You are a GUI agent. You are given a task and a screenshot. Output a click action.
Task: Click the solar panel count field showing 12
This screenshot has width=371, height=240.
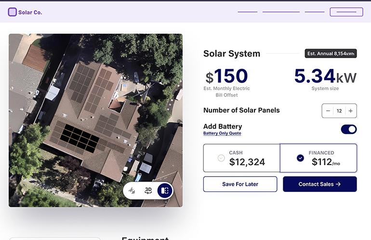click(x=339, y=111)
